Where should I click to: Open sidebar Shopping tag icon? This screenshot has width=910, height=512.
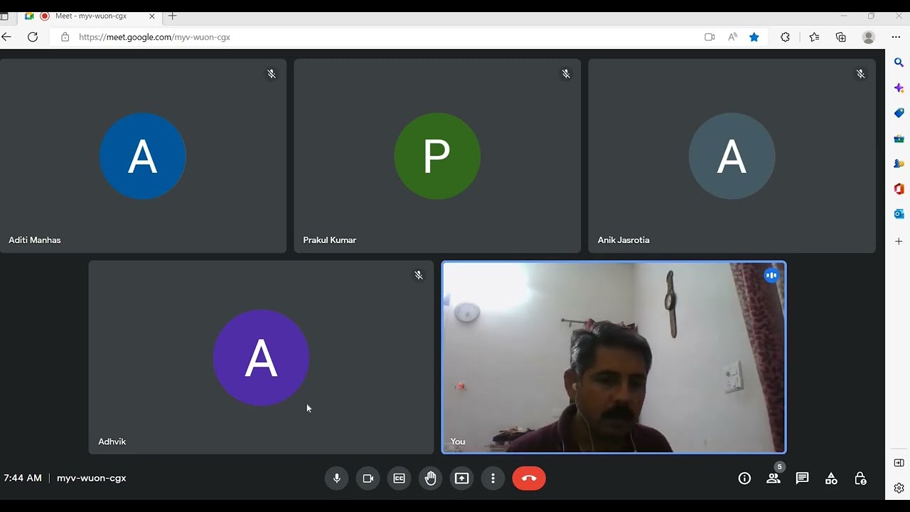[x=899, y=113]
